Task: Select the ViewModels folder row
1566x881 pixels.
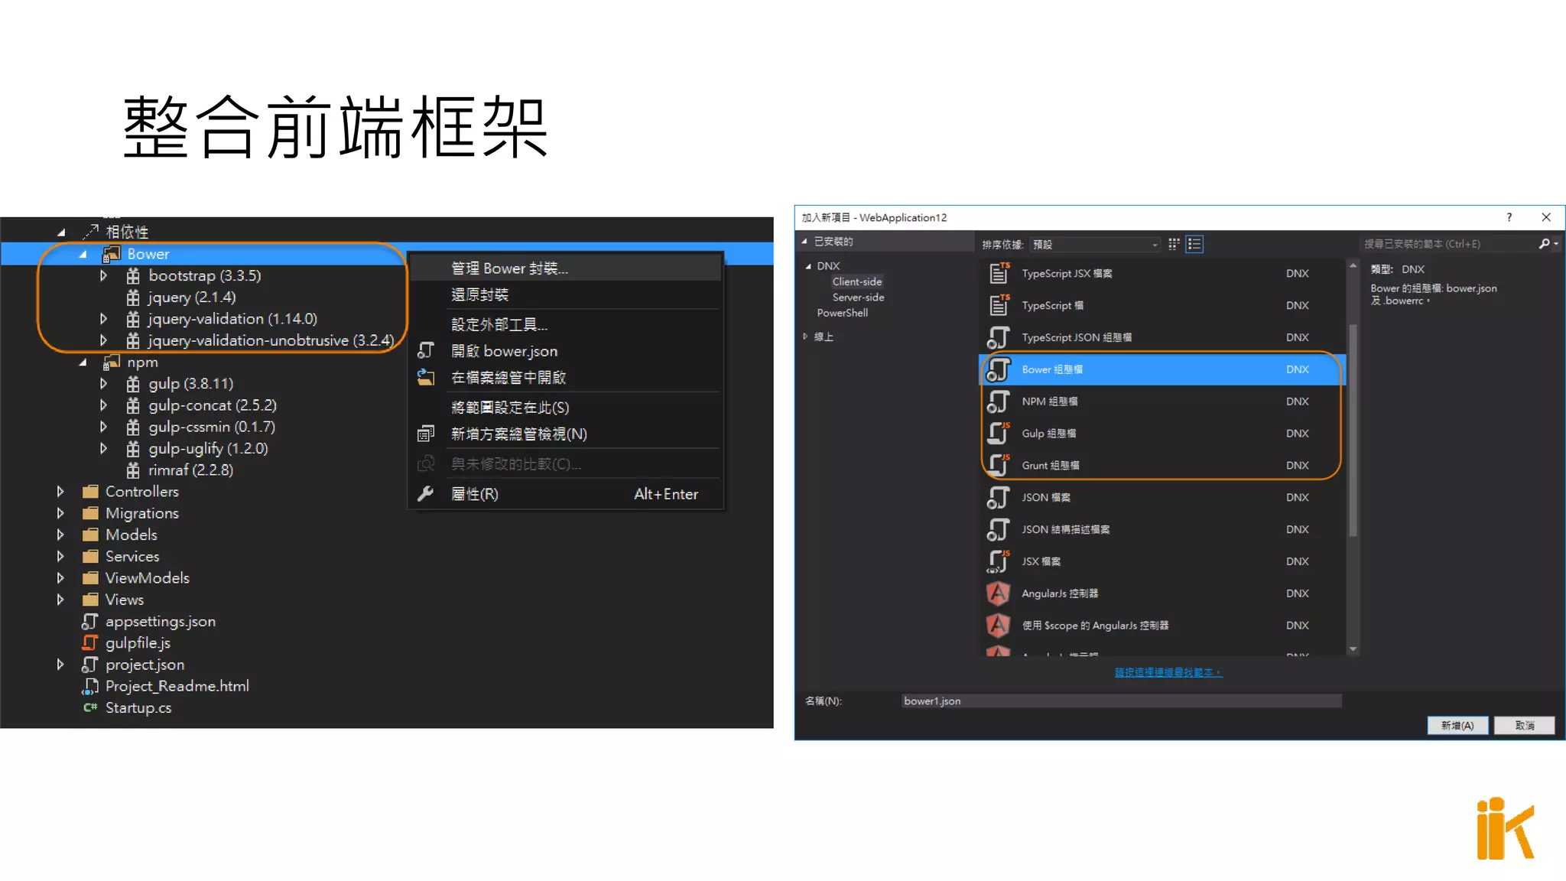Action: tap(147, 578)
